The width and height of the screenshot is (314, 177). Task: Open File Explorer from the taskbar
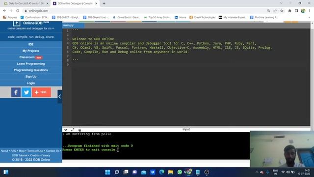[x=171, y=172]
